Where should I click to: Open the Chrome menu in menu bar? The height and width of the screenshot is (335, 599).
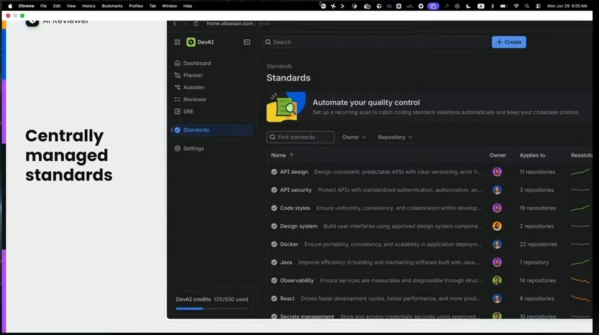coord(26,6)
